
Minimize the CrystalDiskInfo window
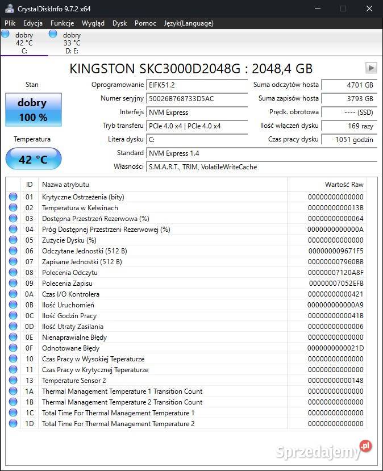(x=318, y=9)
